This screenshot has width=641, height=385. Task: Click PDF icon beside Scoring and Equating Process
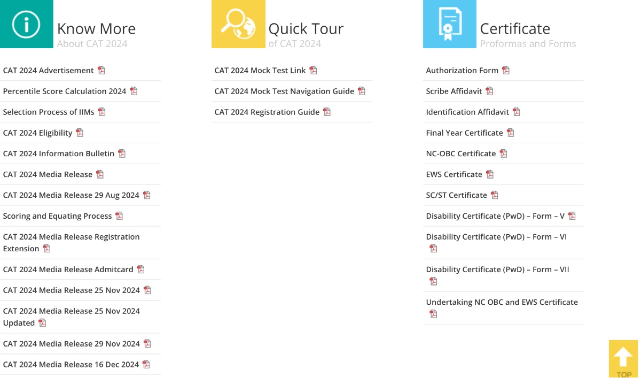tap(119, 216)
